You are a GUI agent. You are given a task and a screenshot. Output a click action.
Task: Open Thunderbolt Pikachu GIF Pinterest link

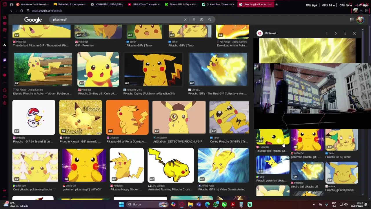[x=41, y=46]
